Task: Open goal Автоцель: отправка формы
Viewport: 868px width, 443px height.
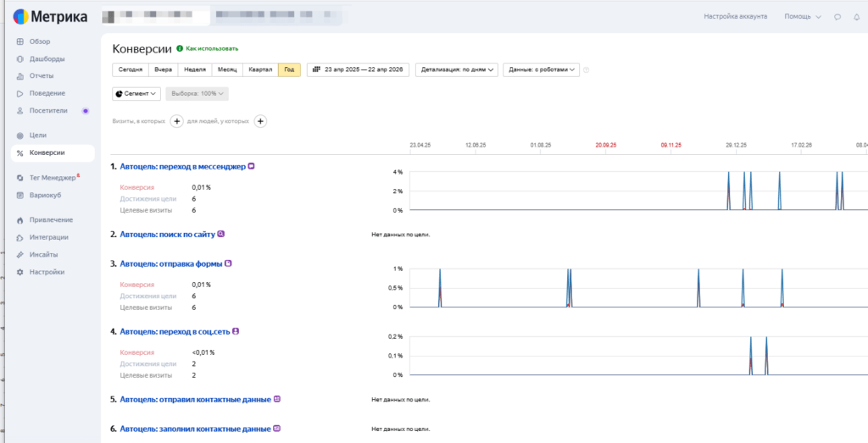Action: click(171, 263)
